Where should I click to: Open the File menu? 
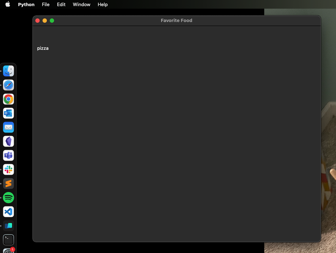[45, 5]
